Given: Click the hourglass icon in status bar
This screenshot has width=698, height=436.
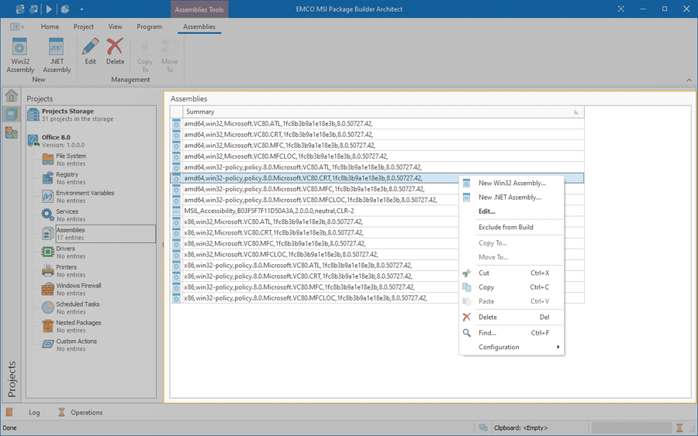Looking at the screenshot, I should 679,428.
